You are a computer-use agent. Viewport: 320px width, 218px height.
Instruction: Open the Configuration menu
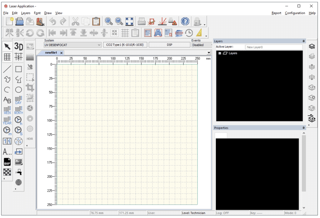pyautogui.click(x=295, y=13)
